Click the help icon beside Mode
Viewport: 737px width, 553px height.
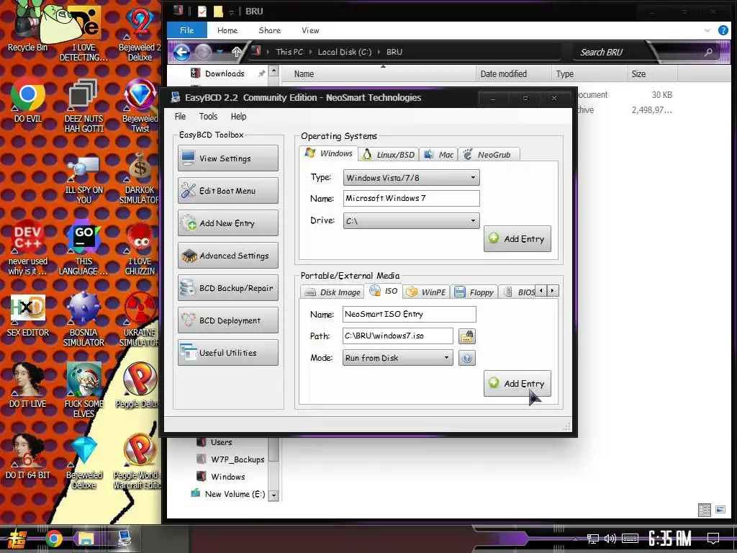click(x=466, y=359)
